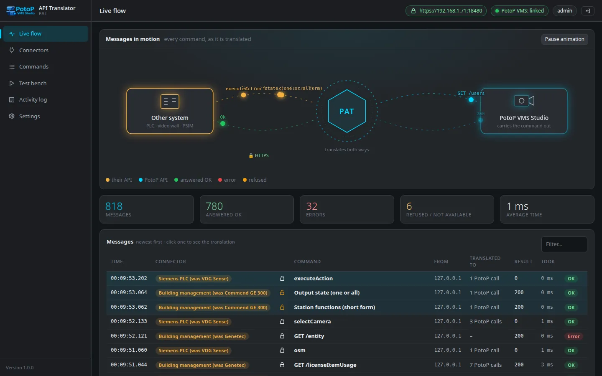The image size is (602, 376).
Task: Click the red 'error' legend label
Action: click(x=230, y=180)
